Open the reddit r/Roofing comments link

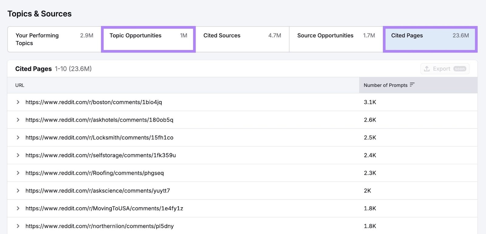point(94,173)
